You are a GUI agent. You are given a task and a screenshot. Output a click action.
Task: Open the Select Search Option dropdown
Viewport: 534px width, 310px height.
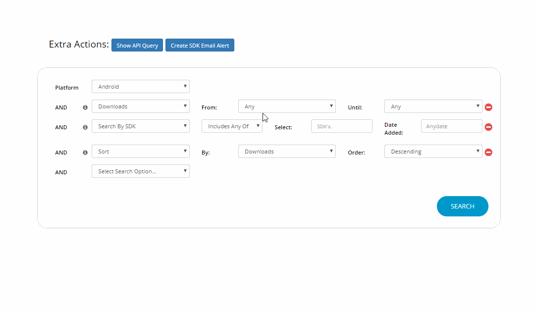click(x=141, y=171)
